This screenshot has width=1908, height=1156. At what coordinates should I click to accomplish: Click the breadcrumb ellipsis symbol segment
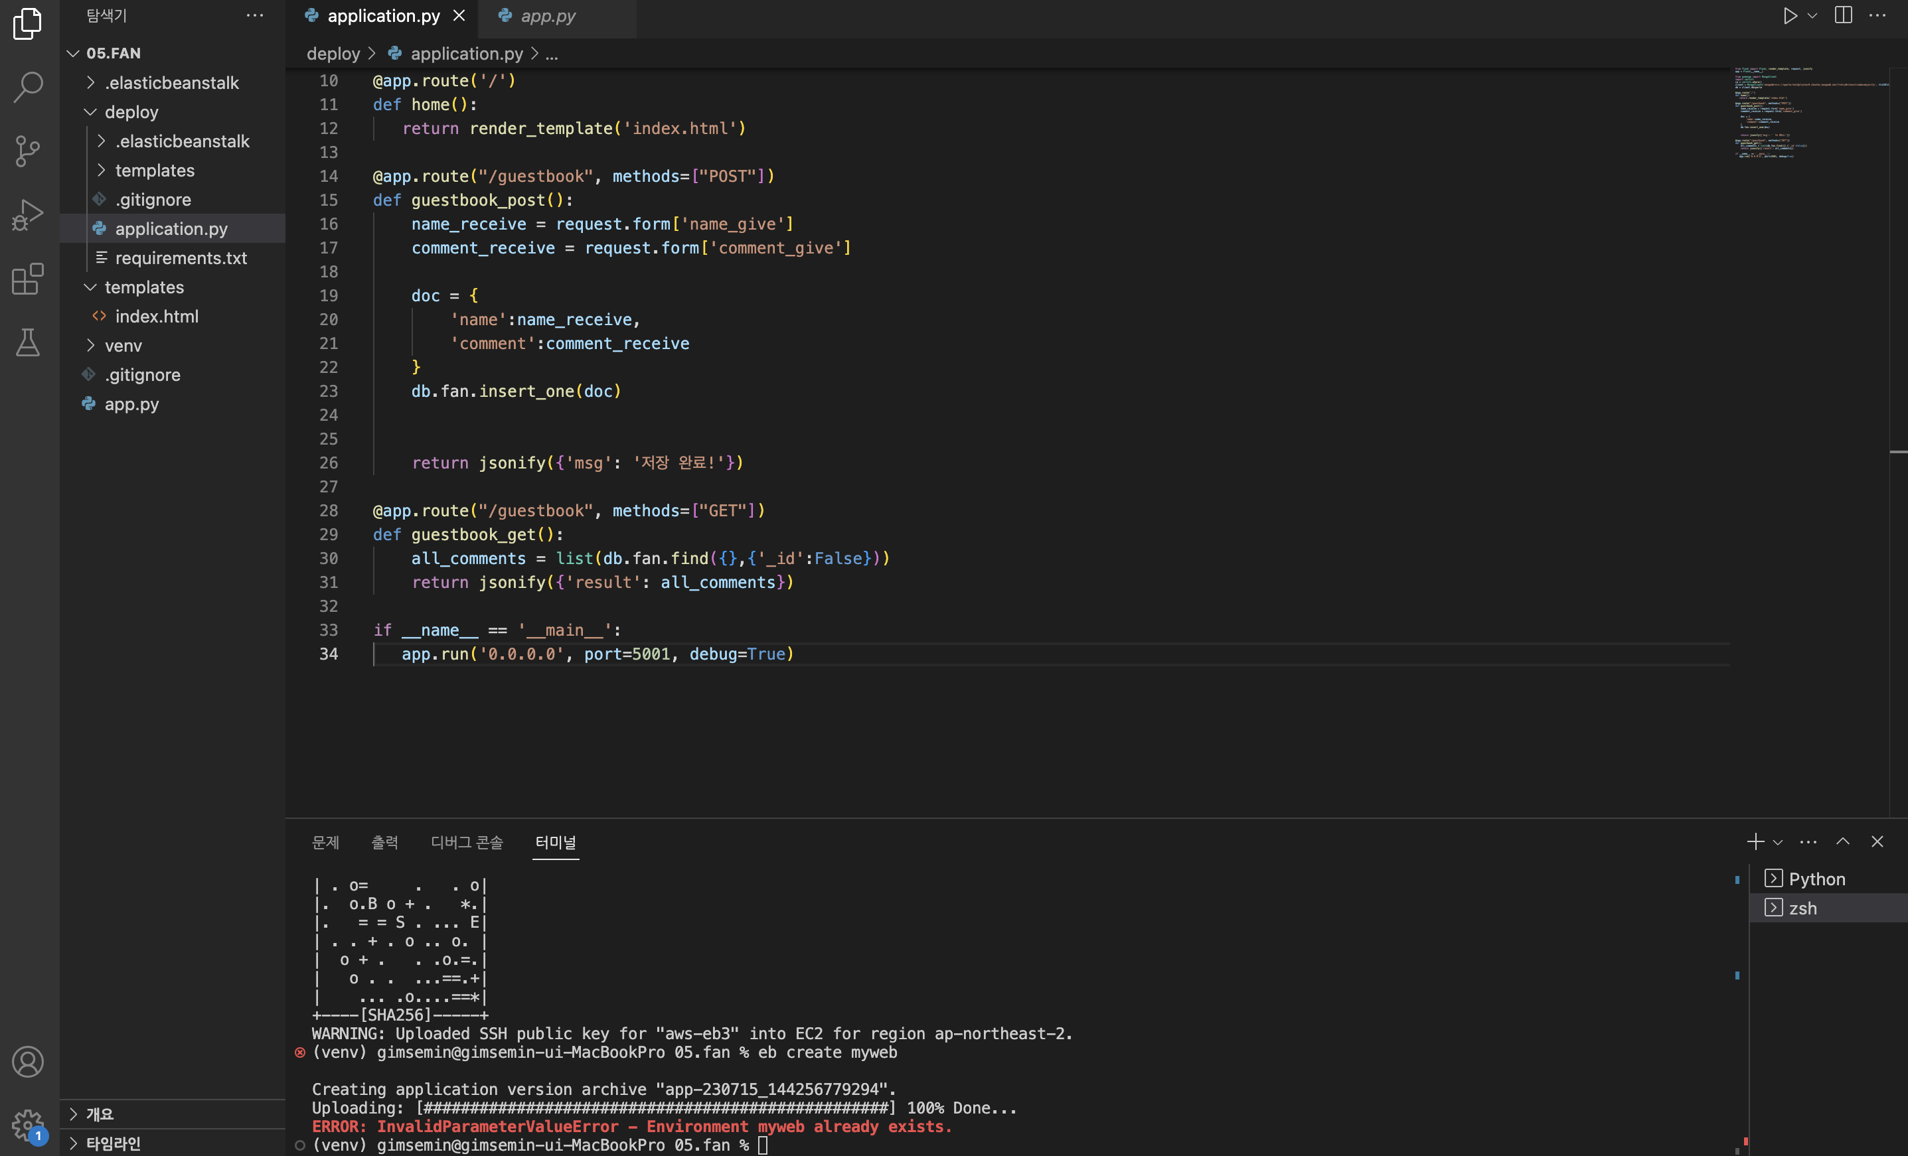pyautogui.click(x=551, y=54)
